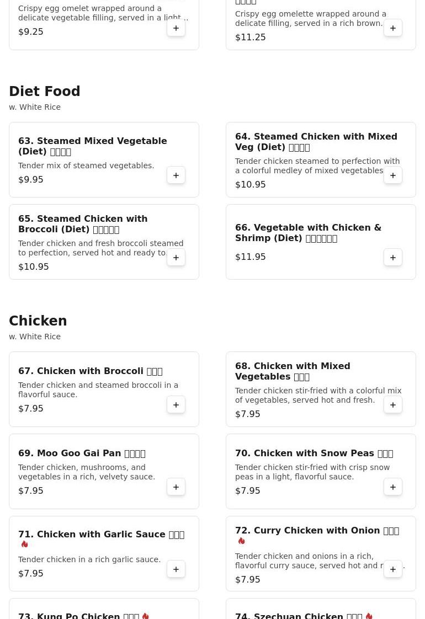
Task: Add Chicken with Snow Peas to order
Action: [393, 487]
